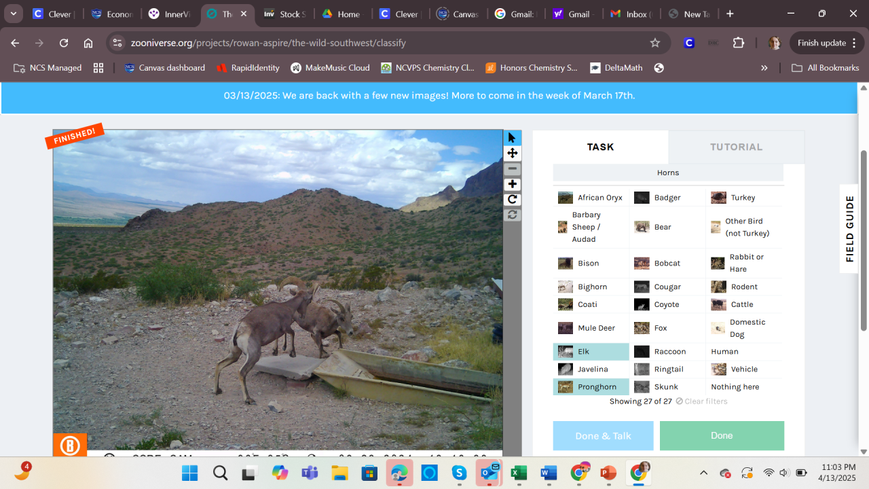Choose Barbary Sheep / Audad option
This screenshot has width=869, height=489.
[x=591, y=227]
